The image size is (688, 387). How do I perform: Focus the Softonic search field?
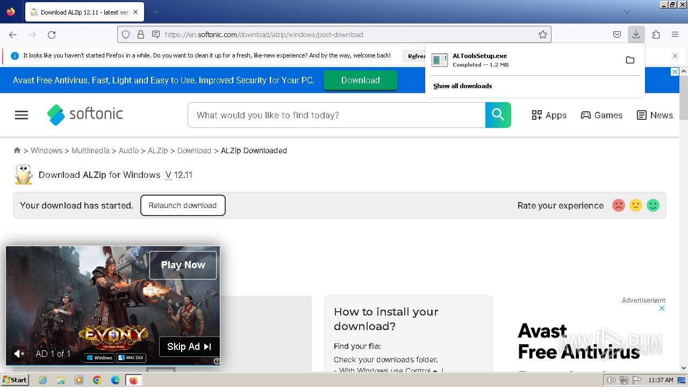tap(336, 115)
